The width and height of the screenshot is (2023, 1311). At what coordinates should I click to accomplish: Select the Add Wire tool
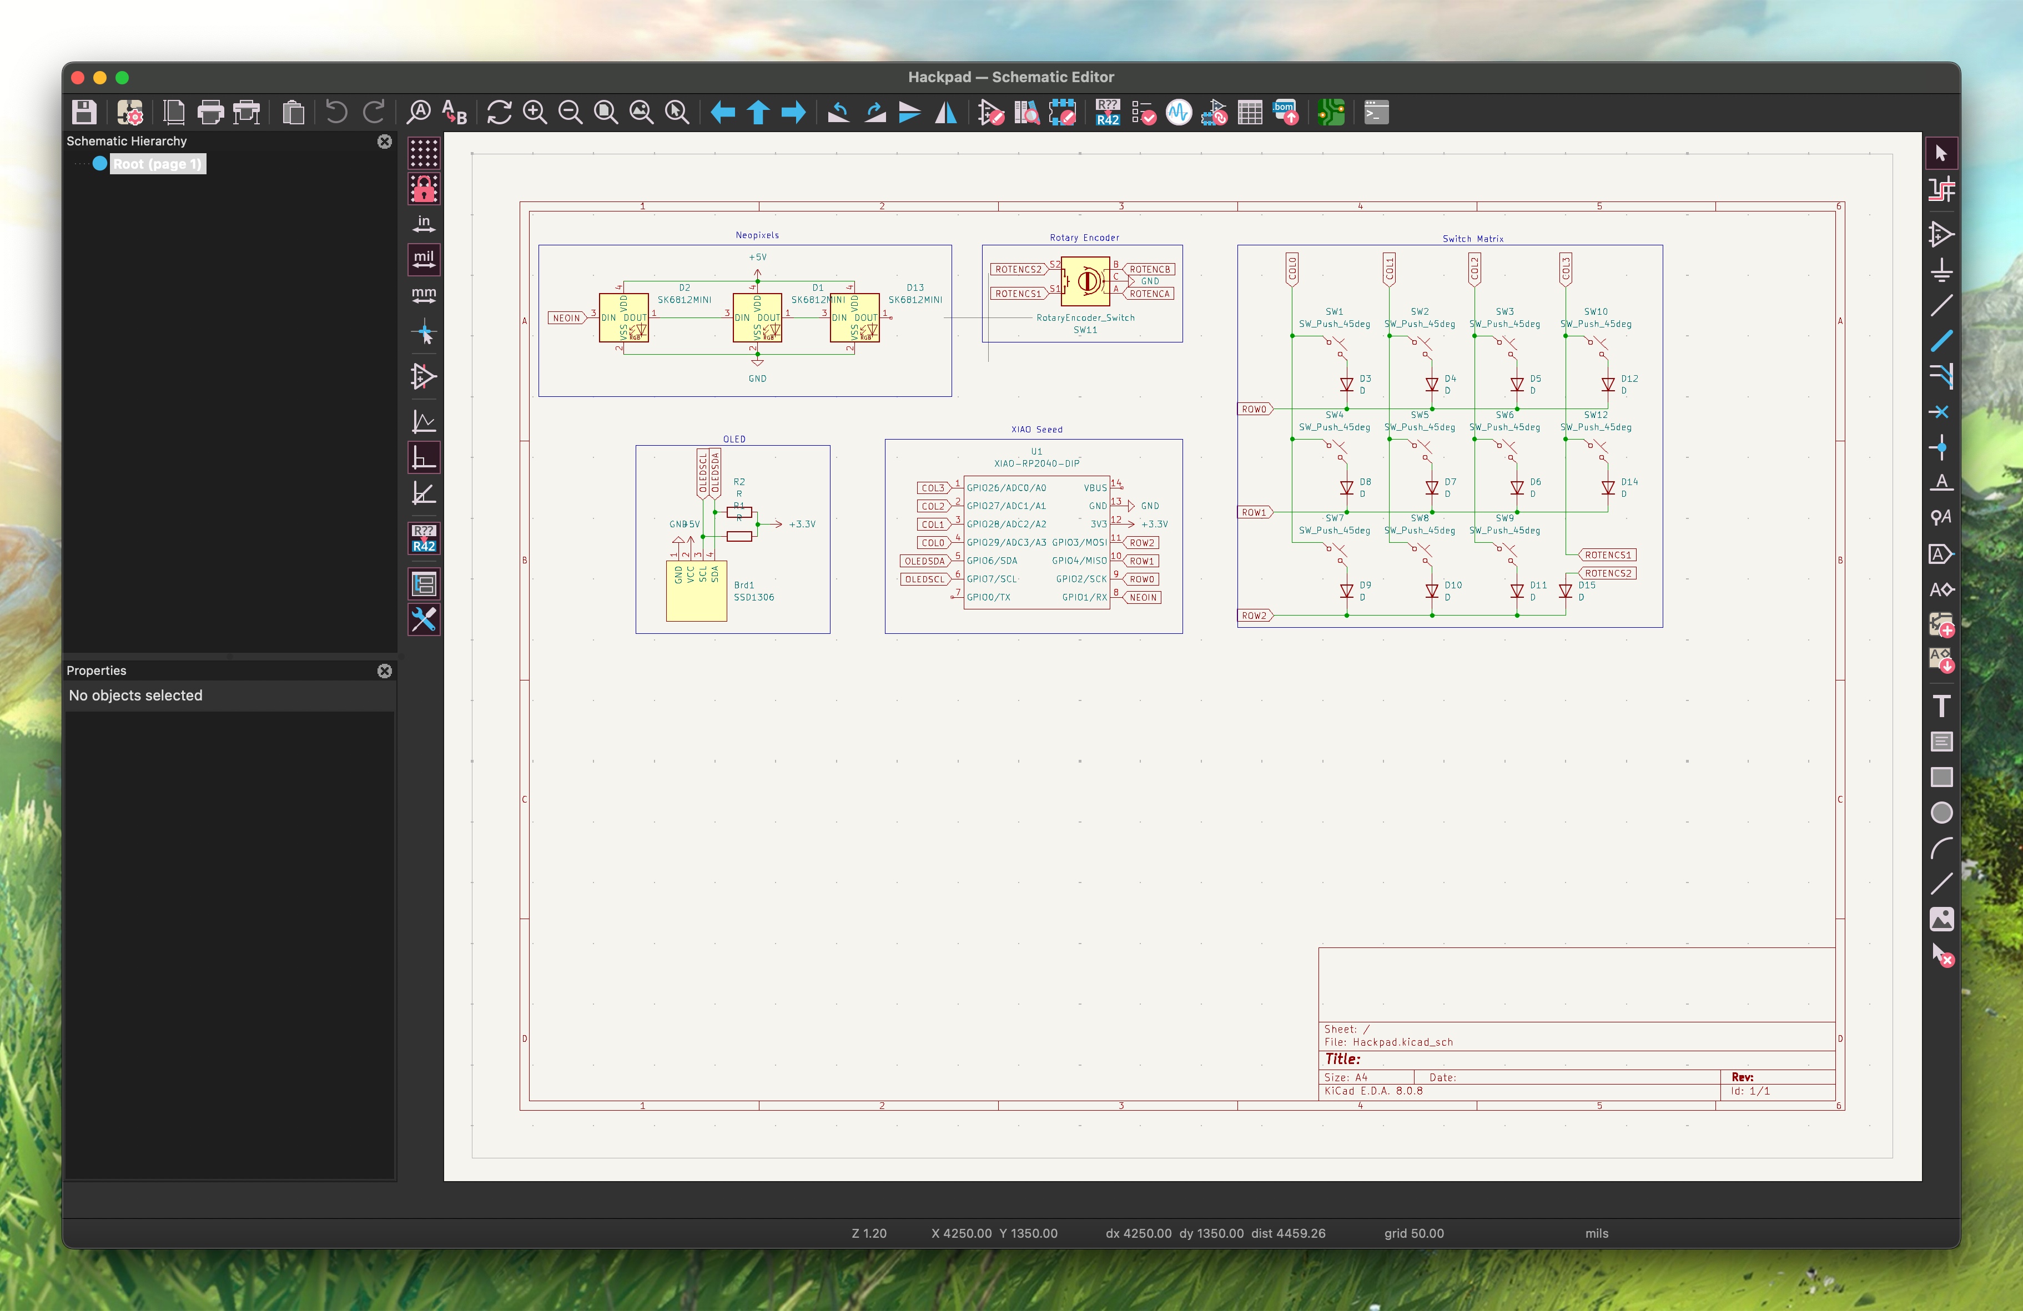[1940, 305]
